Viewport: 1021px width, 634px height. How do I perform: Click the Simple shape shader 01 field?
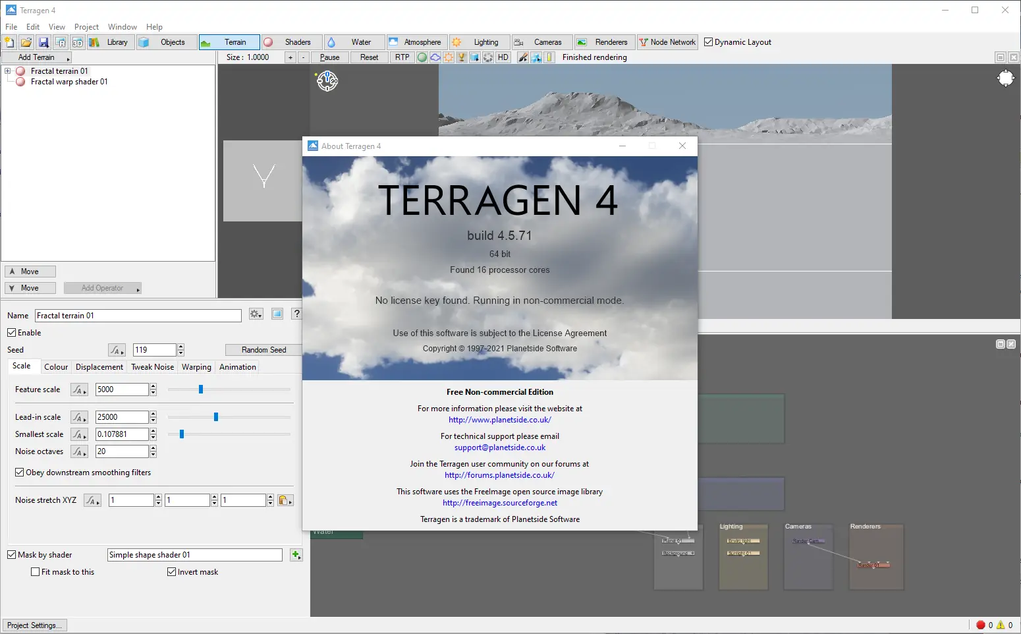(194, 555)
